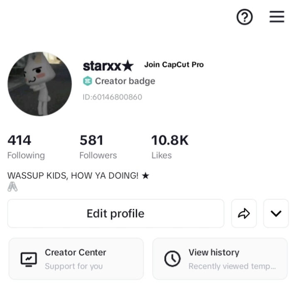299x299 pixels.
Task: Share profile with the arrow icon
Action: tap(244, 213)
